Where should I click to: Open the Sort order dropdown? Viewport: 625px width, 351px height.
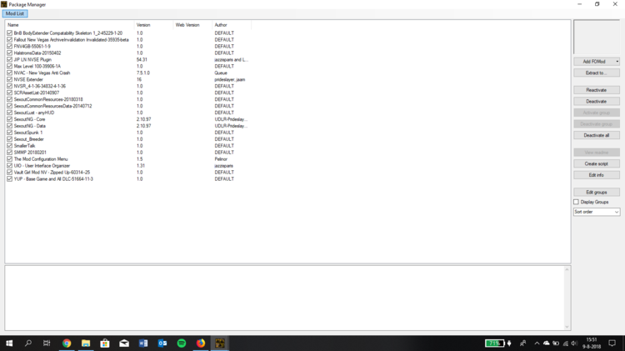pyautogui.click(x=597, y=212)
